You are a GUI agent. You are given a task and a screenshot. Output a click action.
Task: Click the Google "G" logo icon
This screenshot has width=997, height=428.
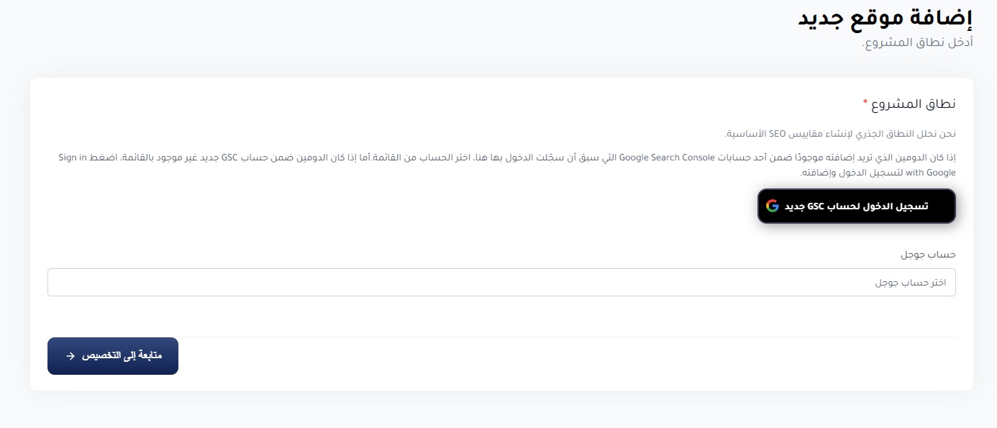(x=773, y=206)
